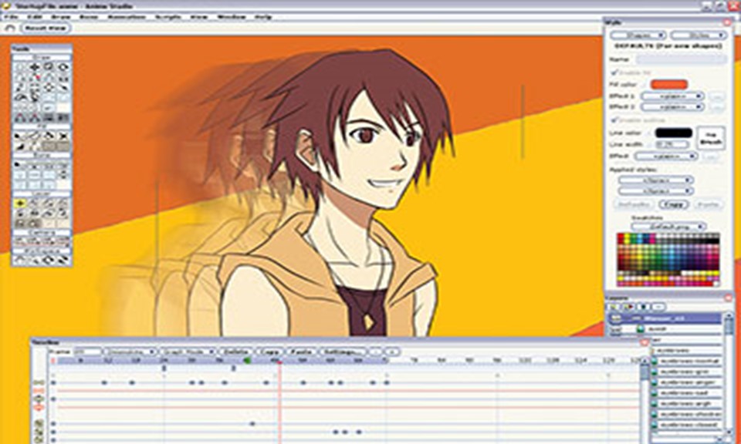
Task: Open the fill Effect 1 dropdown
Action: tap(672, 96)
